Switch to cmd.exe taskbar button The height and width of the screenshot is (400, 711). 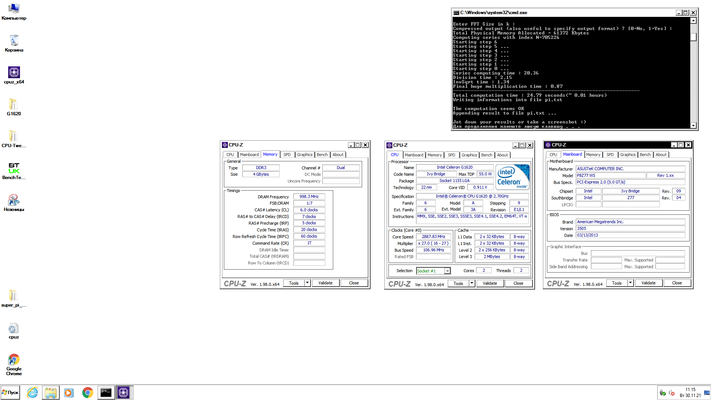coord(106,393)
